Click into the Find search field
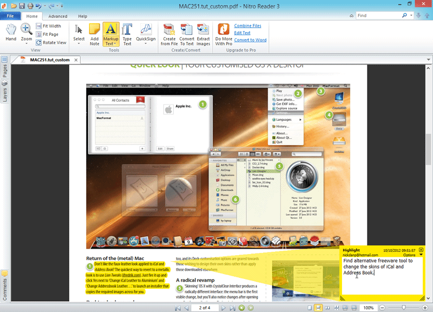 [x=378, y=16]
